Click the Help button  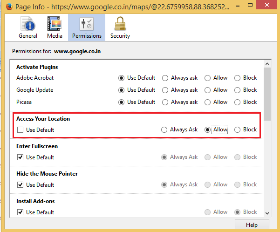tap(252, 224)
